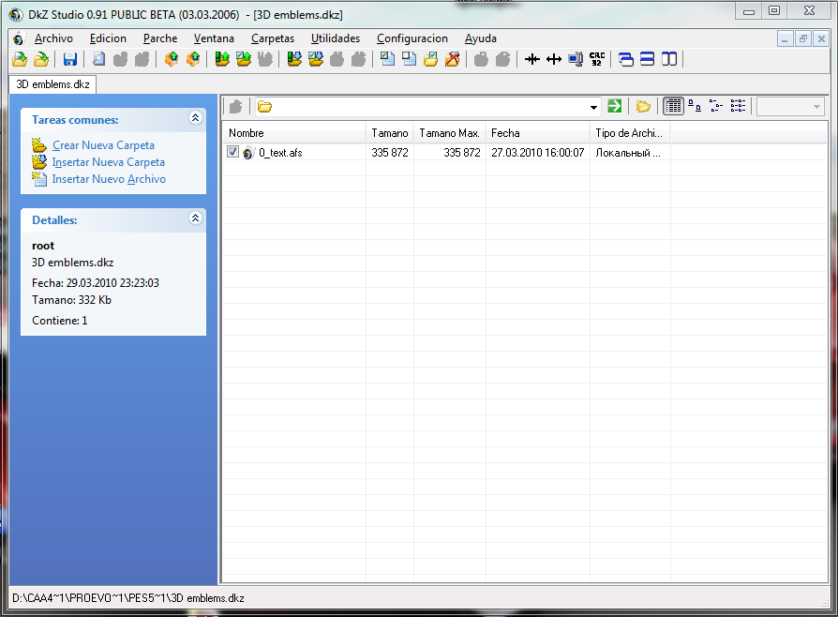This screenshot has height=617, width=838.
Task: Click the document with checkmark icon
Action: point(387,59)
